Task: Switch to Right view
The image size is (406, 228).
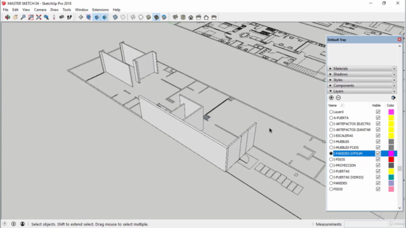Action: coord(199,17)
